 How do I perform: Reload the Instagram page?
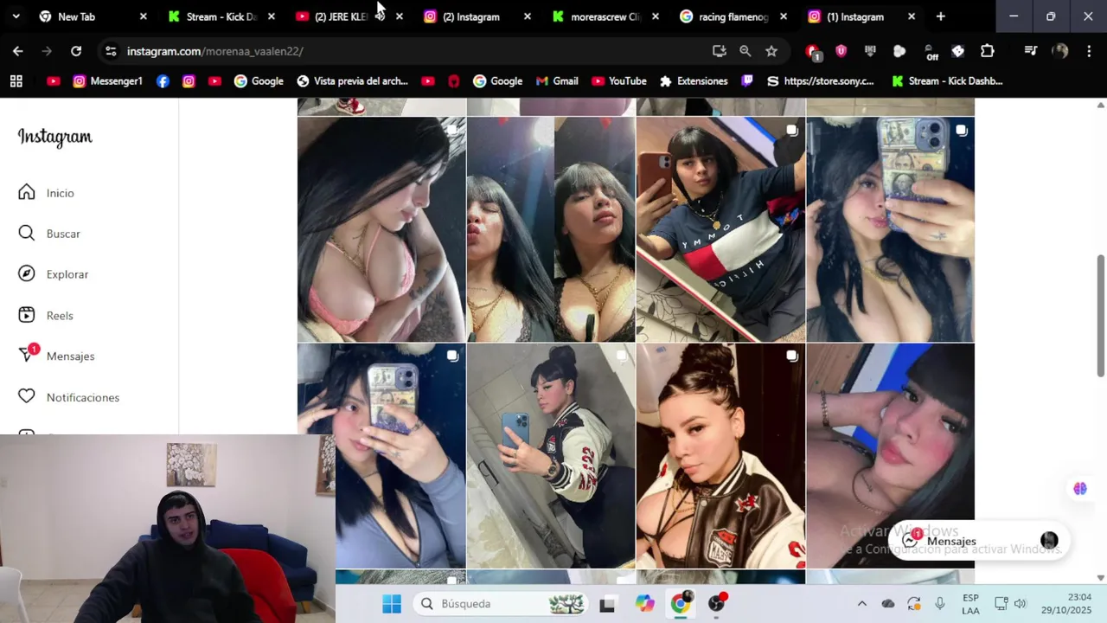point(76,51)
